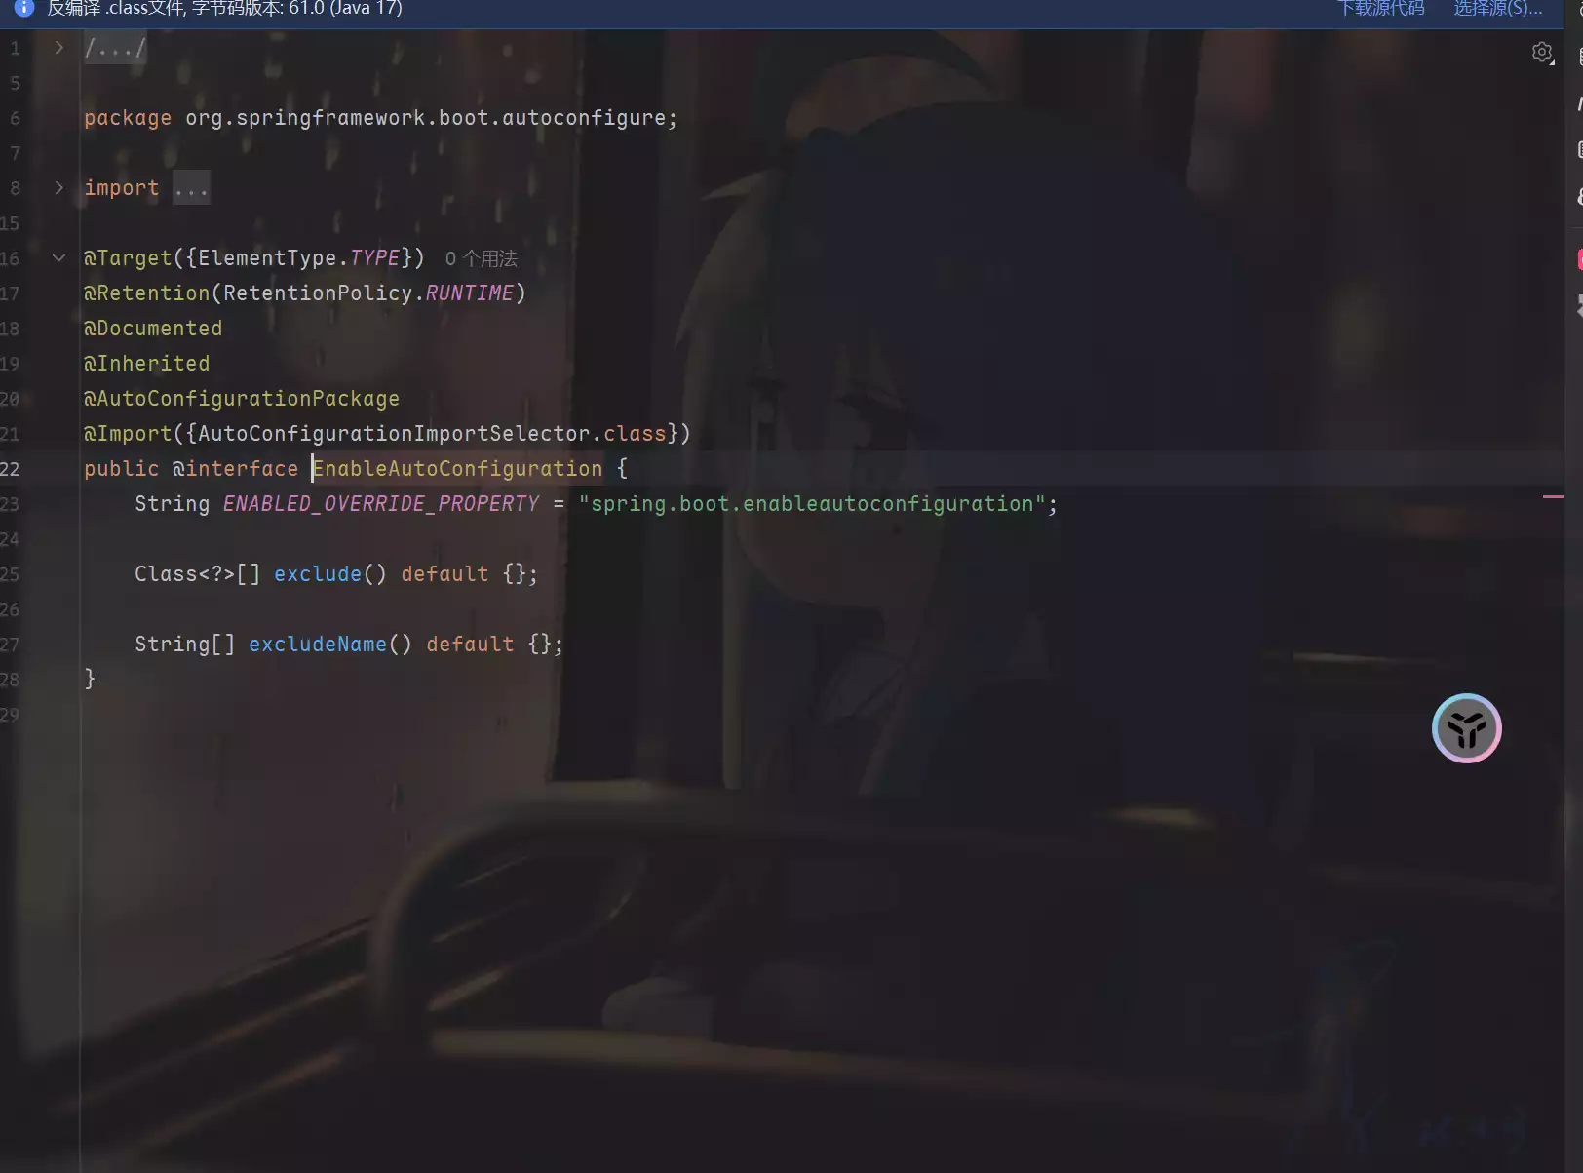Click the folded /.../ placeholder on line 1
The width and height of the screenshot is (1583, 1173).
(x=115, y=48)
